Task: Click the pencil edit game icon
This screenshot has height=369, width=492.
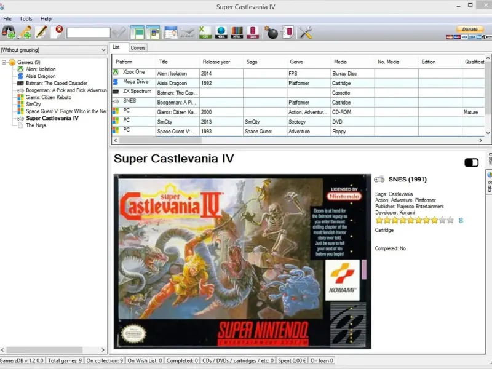Action: (41, 33)
